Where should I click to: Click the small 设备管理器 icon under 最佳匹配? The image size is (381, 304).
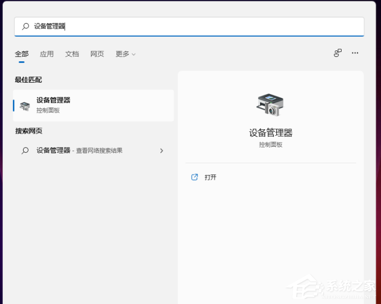[25, 106]
